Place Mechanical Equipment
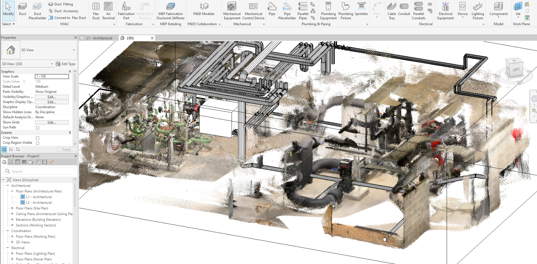Viewport: 537px width, 264px height. click(x=232, y=11)
